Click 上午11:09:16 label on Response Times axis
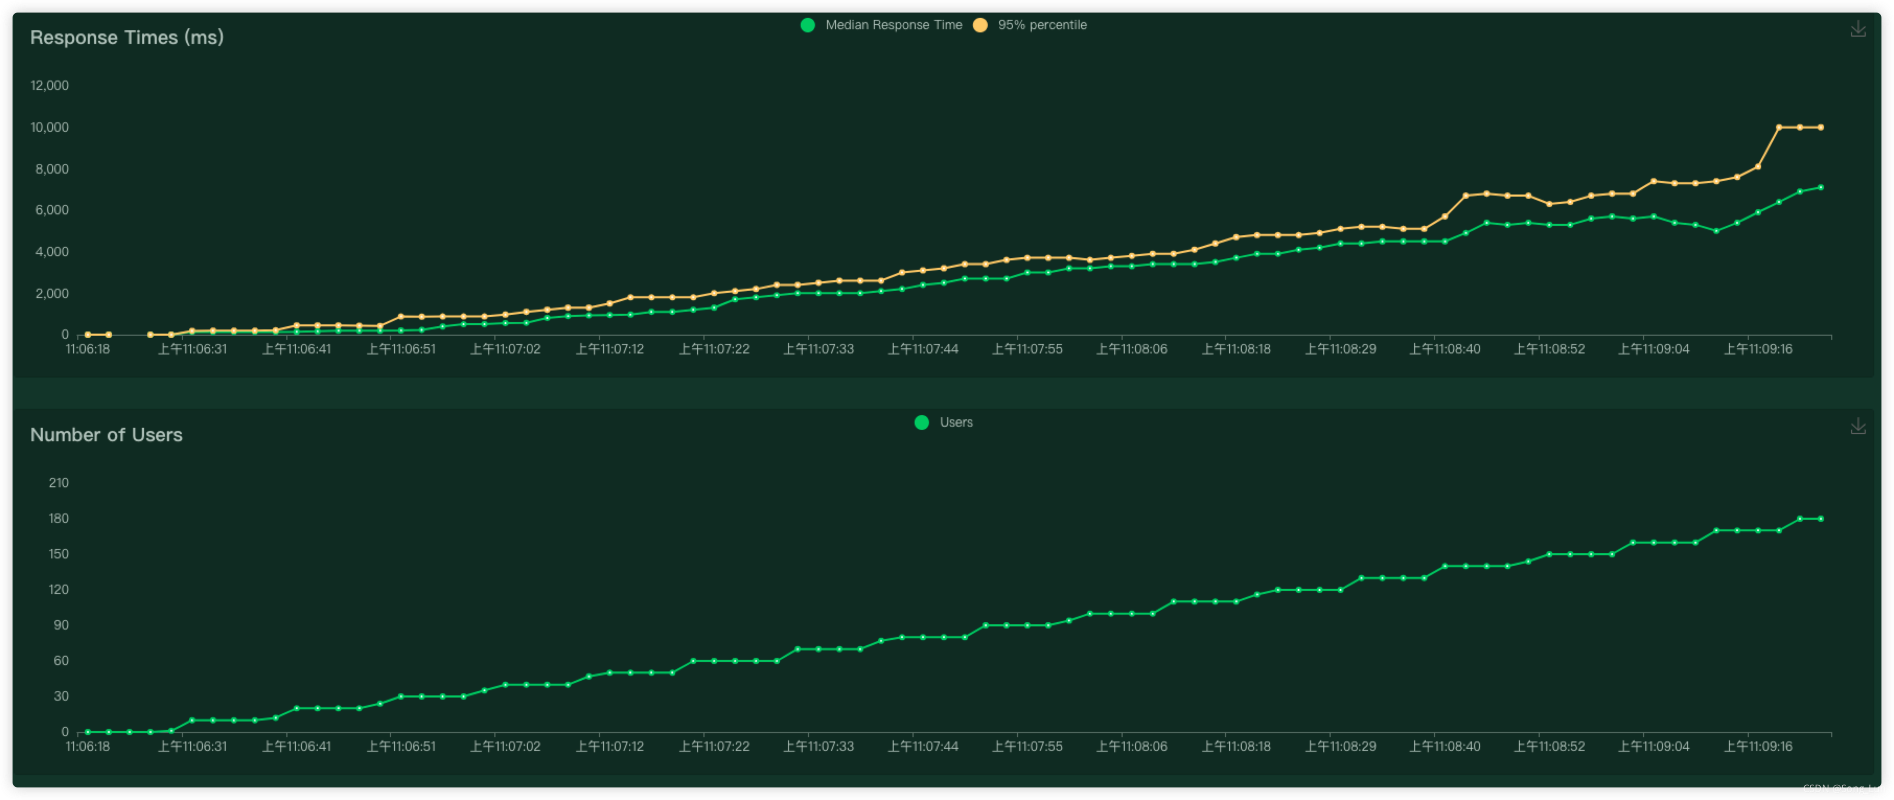Image resolution: width=1894 pixels, height=800 pixels. click(1759, 349)
